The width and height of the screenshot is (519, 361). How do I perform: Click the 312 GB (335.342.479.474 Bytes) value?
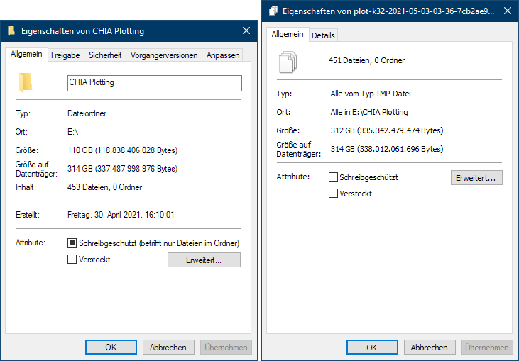pyautogui.click(x=387, y=130)
